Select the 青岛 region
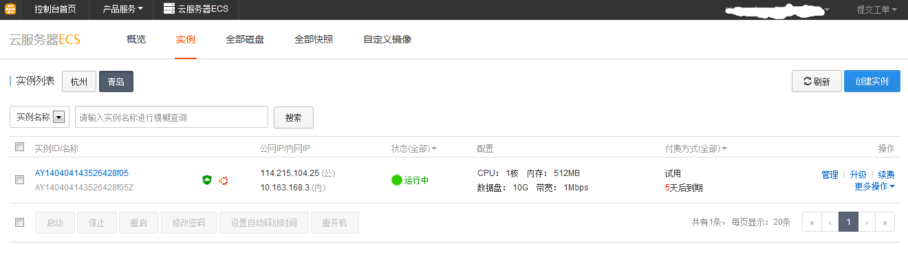Image resolution: width=908 pixels, height=255 pixels. (x=116, y=81)
